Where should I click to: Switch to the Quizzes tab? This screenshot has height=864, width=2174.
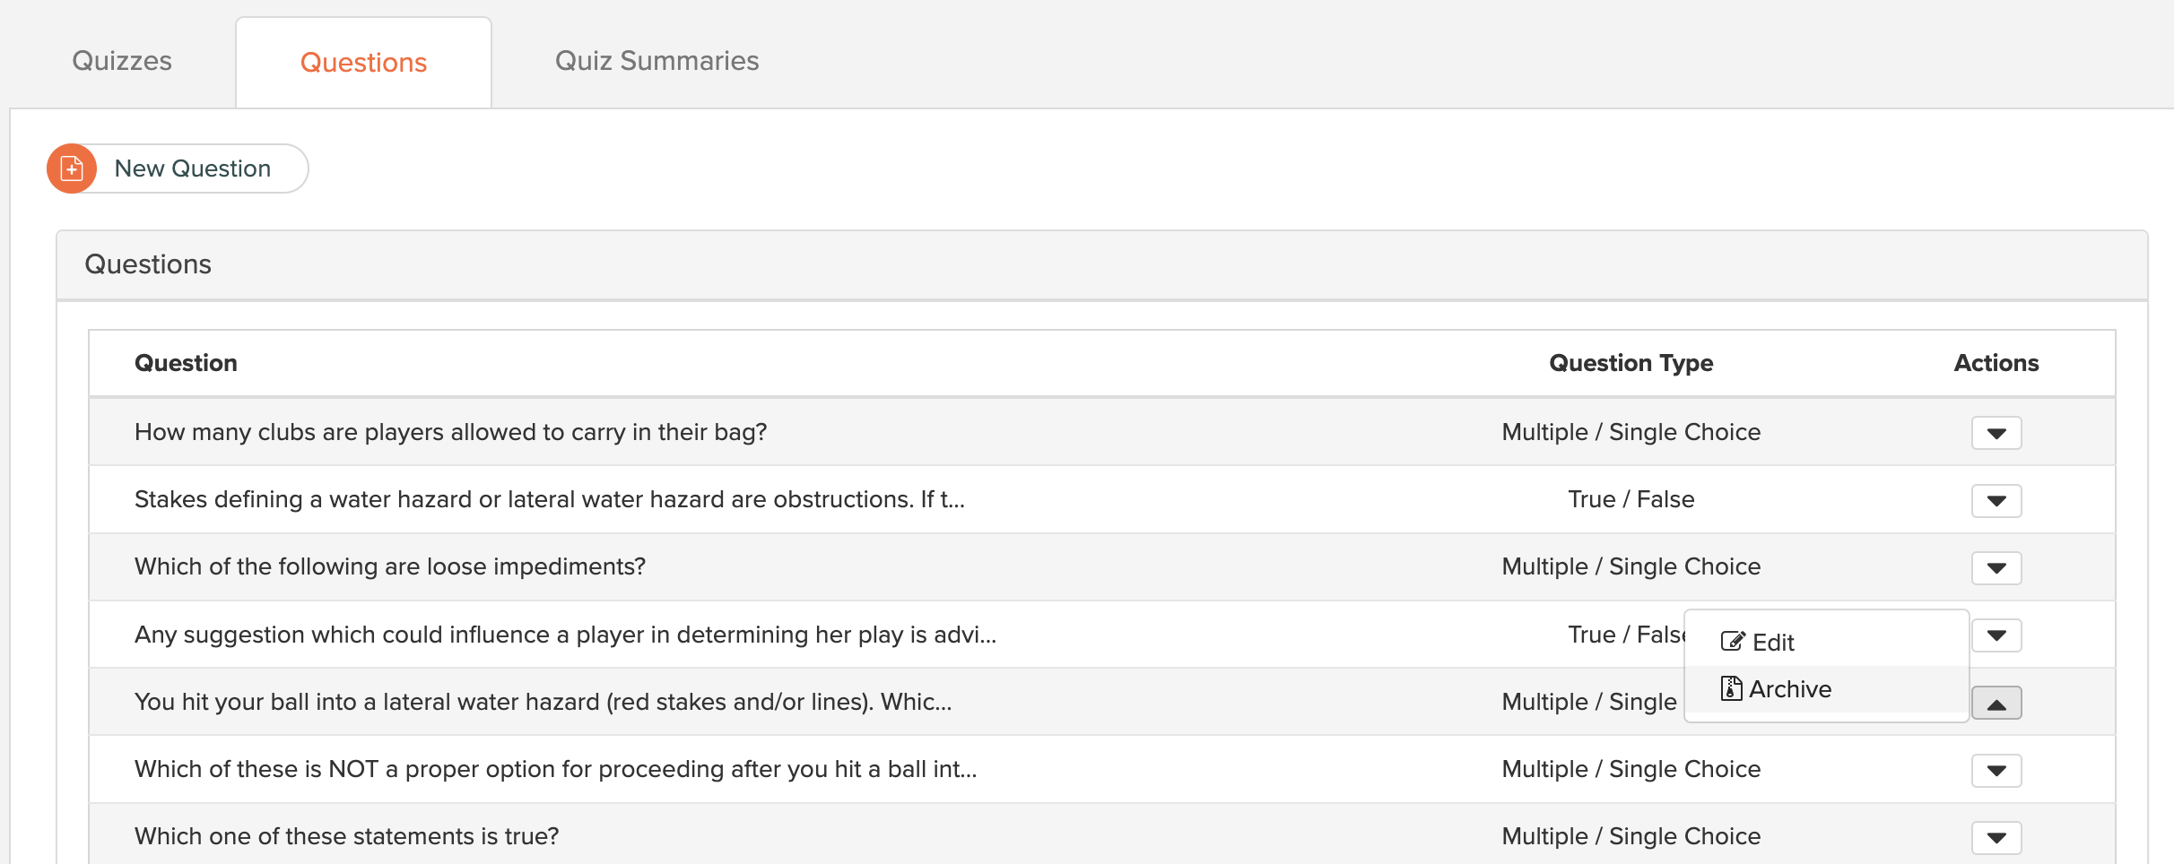point(122,61)
